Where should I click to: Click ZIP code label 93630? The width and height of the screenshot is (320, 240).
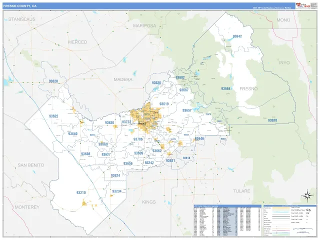point(109,122)
